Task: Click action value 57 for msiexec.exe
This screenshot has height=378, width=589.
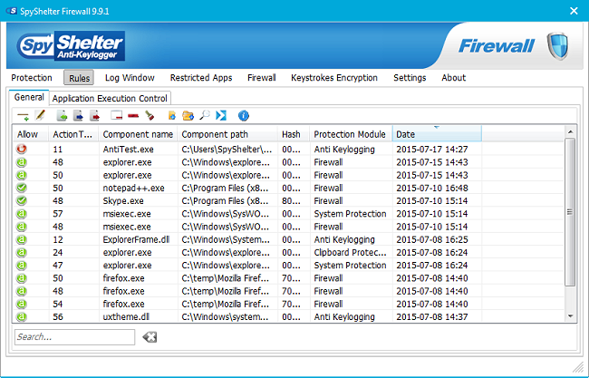Action: [x=57, y=214]
